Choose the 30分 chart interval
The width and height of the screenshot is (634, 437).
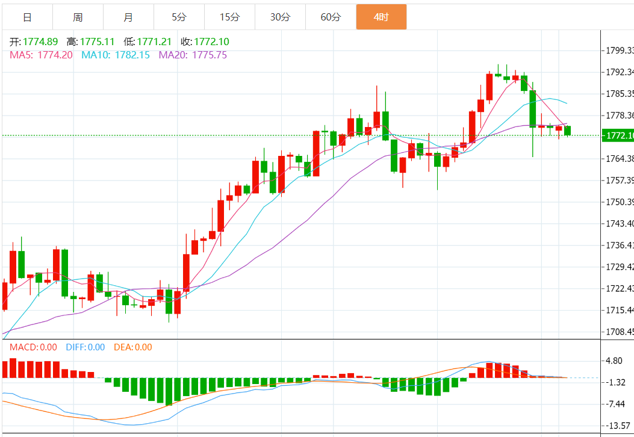(x=280, y=17)
